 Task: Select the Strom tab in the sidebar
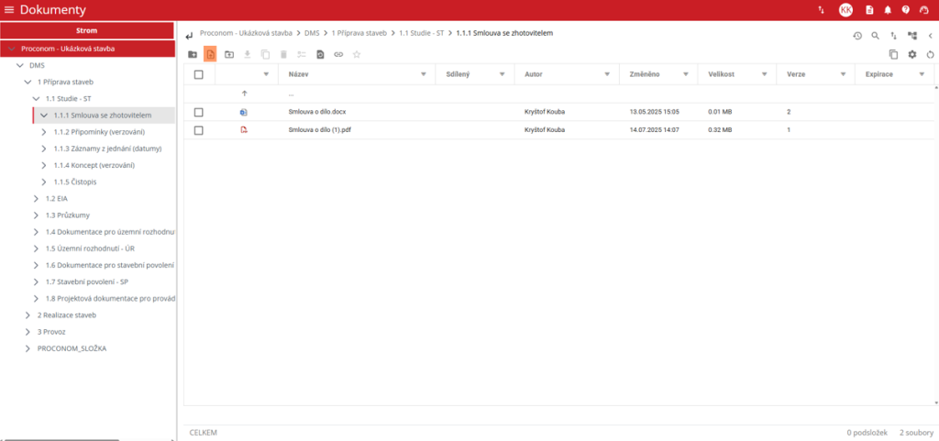(87, 30)
